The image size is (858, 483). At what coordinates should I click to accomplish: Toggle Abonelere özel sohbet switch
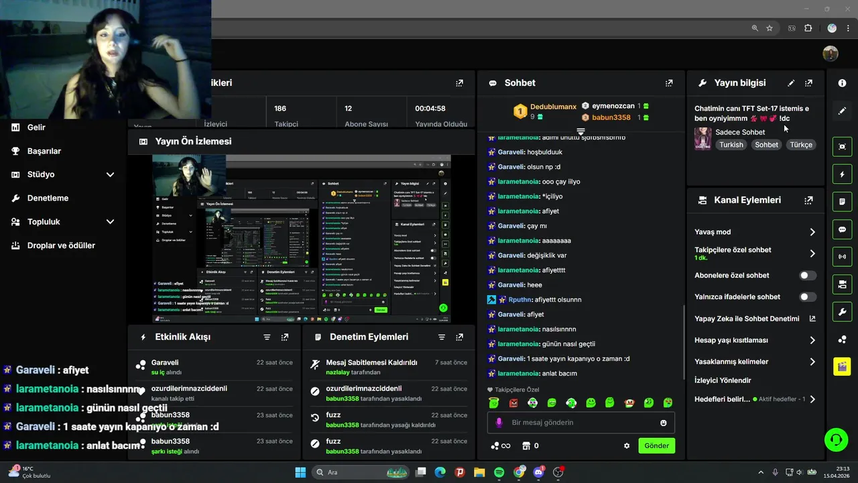[x=808, y=275]
